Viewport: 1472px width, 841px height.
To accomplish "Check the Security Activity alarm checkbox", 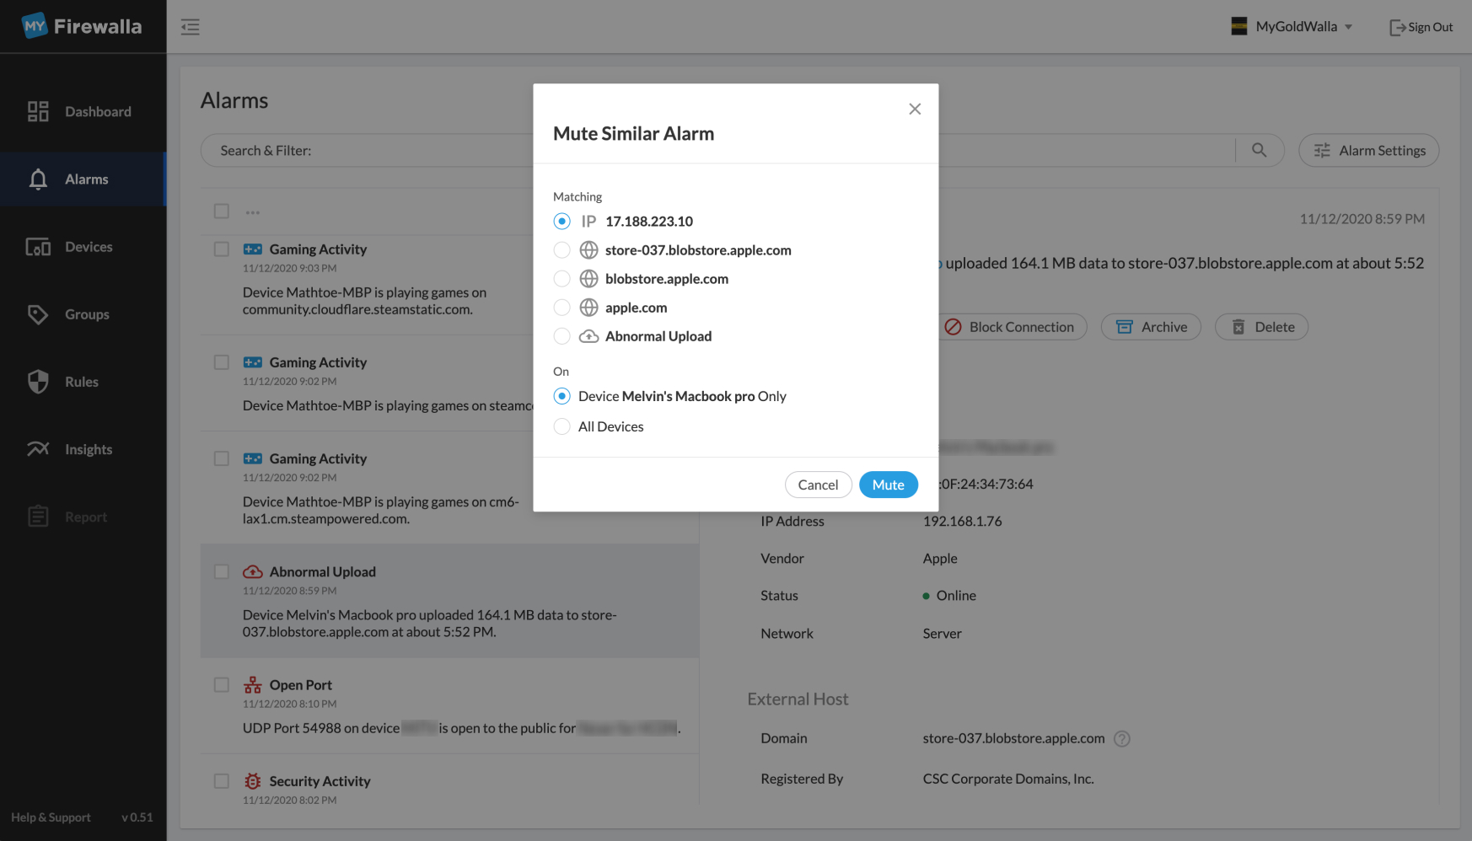I will tap(221, 781).
